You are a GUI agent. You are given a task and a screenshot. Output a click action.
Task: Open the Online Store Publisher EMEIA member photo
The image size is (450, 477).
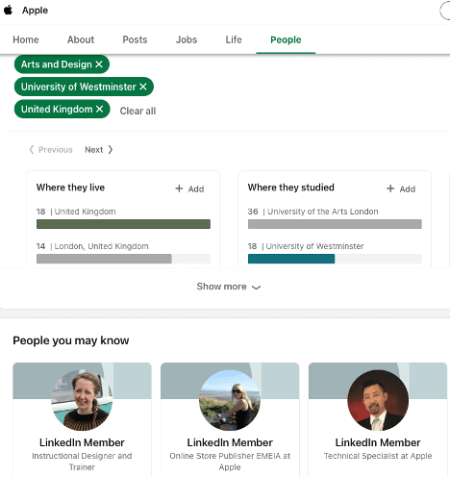coord(230,400)
